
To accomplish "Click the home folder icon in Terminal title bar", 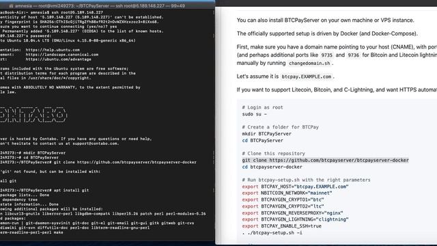I will click(x=11, y=6).
